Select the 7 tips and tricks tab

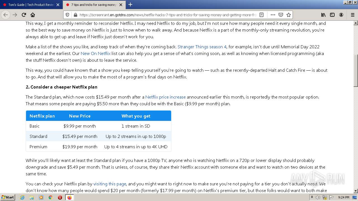pos(94,5)
